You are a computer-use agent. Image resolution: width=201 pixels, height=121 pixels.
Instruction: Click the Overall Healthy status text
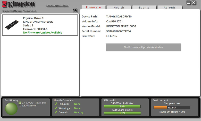pos(79,113)
